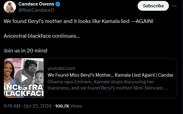The image size is (183, 114).
Task: Click the Oct 23, 2024 date
Action: [x=38, y=106]
